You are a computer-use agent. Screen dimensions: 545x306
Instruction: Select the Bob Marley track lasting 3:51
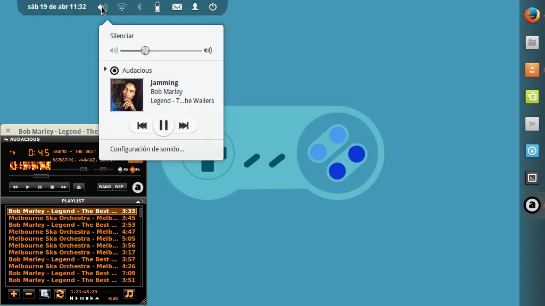pos(72,280)
